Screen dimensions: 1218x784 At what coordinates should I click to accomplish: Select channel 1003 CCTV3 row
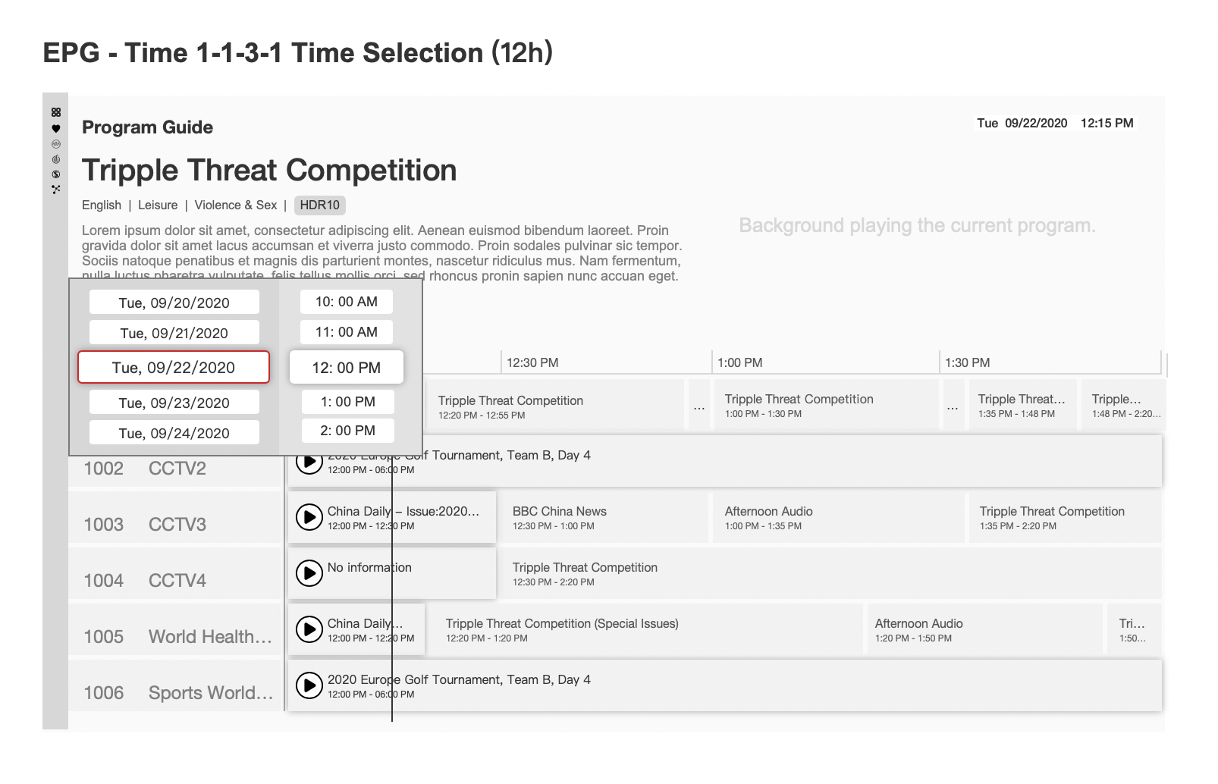[174, 524]
